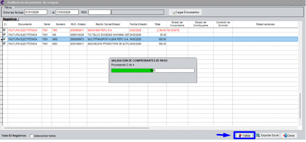306x142 pixels.
Task: Click Cargar Documentos button
Action: [x=185, y=12]
